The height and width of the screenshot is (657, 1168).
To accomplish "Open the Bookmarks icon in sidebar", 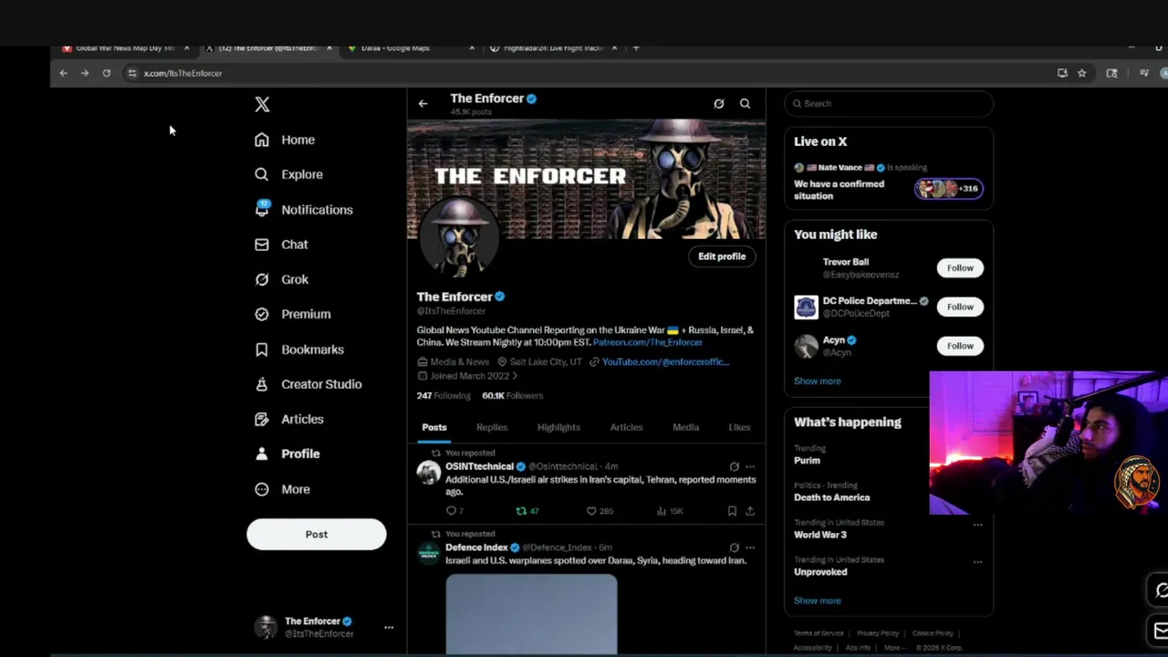I will click(x=262, y=349).
